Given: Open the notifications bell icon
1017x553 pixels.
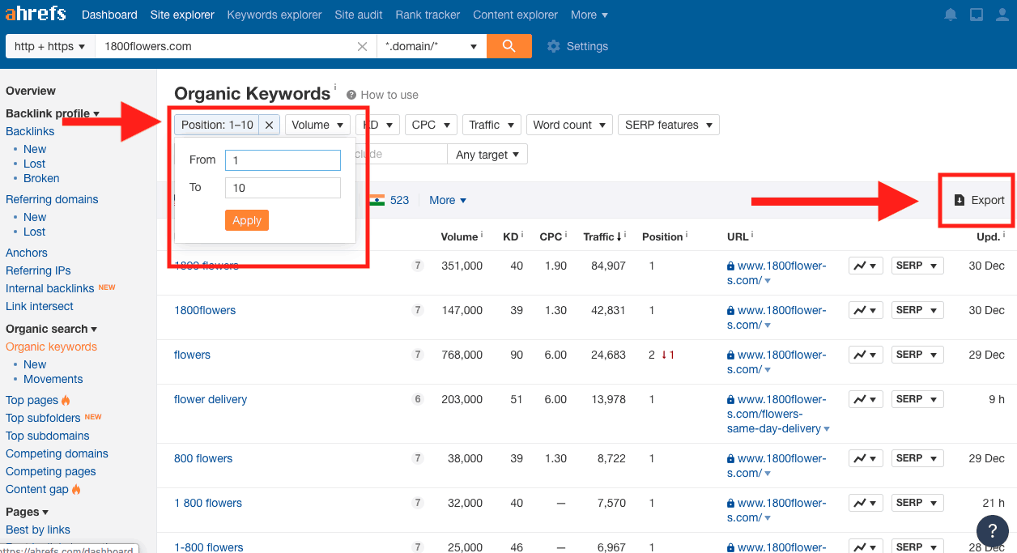Looking at the screenshot, I should point(951,15).
